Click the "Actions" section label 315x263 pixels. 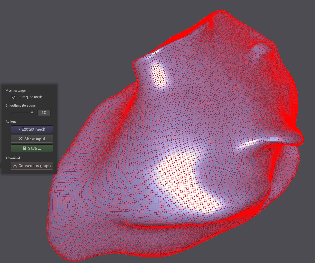(11, 122)
